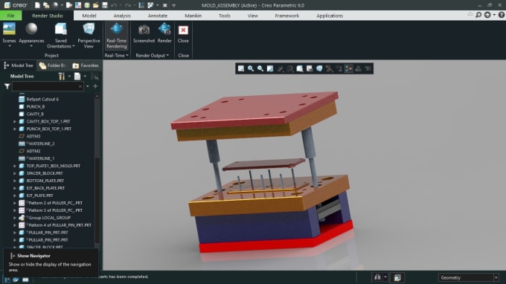Open the Render Output group dropdown
This screenshot has width=506, height=284.
click(x=153, y=56)
